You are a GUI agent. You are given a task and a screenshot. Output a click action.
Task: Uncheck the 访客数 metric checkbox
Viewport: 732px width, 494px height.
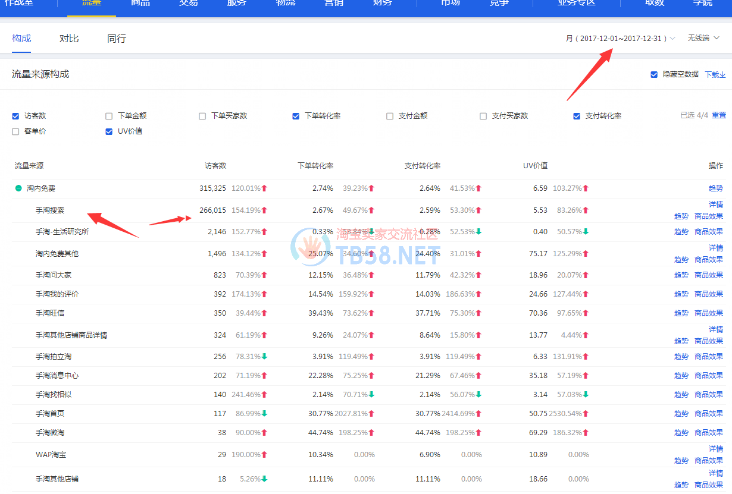(x=15, y=116)
